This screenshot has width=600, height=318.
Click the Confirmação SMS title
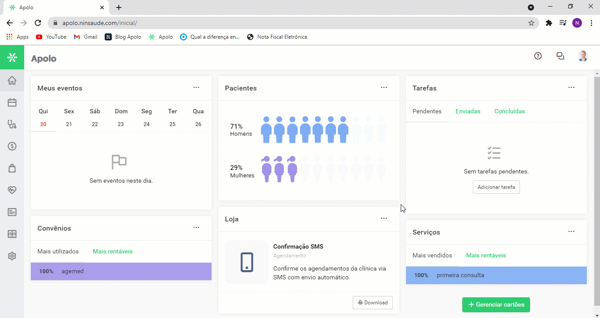[298, 246]
